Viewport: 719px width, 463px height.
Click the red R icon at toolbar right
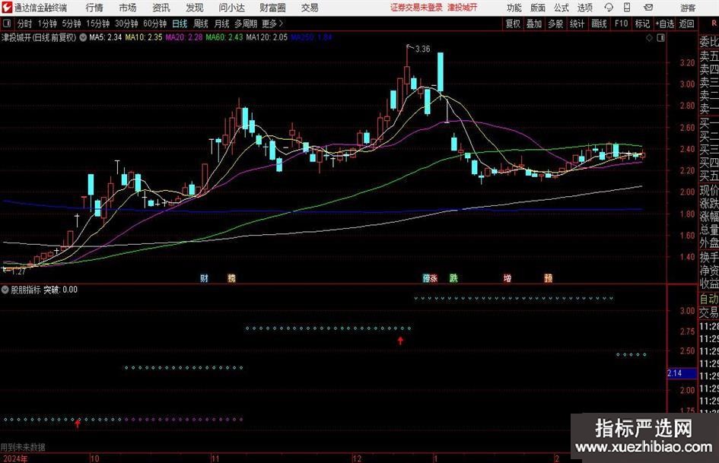pyautogui.click(x=714, y=24)
